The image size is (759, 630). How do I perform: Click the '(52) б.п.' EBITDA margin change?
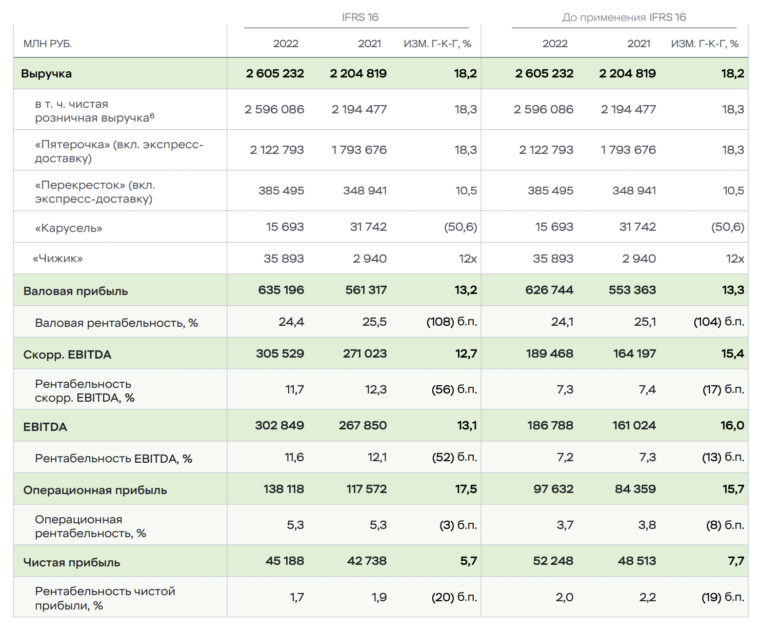(454, 457)
